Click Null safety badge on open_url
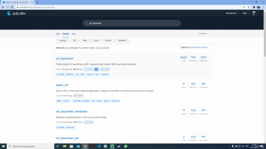 [x=79, y=96]
